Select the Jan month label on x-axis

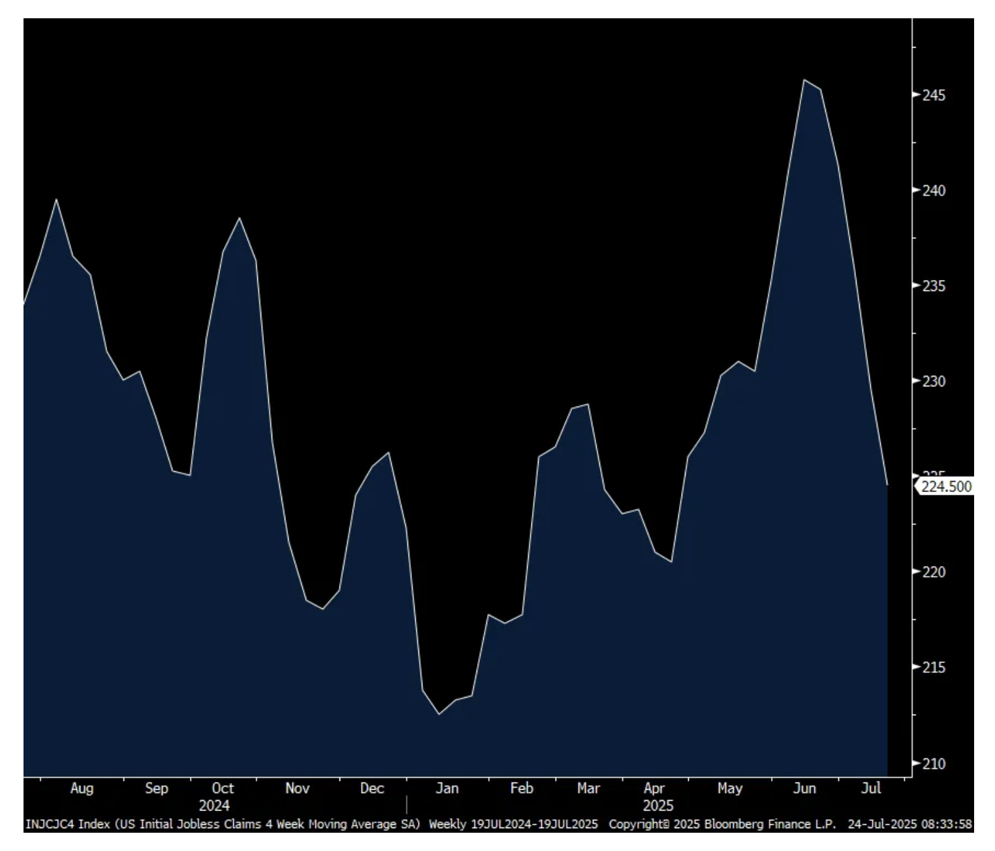coord(447,788)
